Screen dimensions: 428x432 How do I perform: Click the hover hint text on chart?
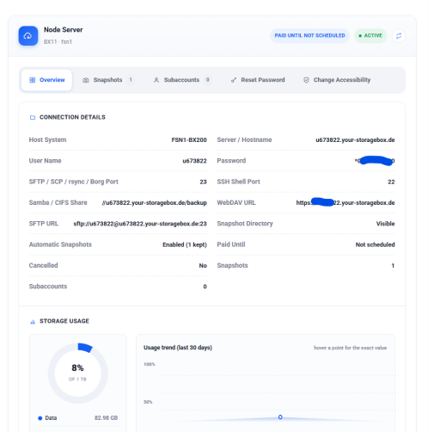click(350, 348)
